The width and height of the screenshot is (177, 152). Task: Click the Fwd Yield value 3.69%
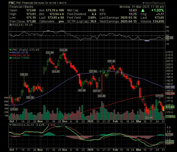(x=92, y=18)
